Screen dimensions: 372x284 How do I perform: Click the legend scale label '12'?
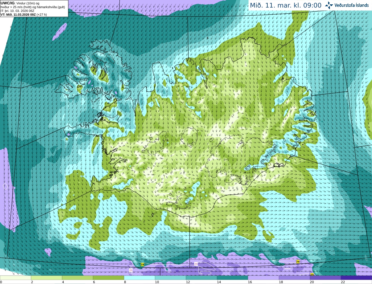click(x=188, y=282)
